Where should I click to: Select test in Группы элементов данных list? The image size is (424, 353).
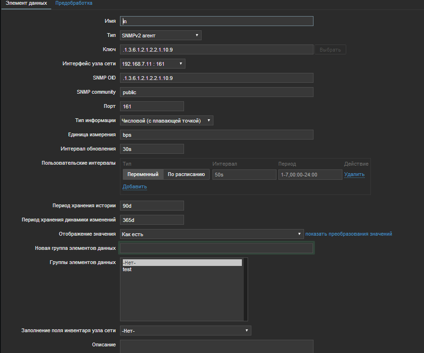click(x=127, y=270)
